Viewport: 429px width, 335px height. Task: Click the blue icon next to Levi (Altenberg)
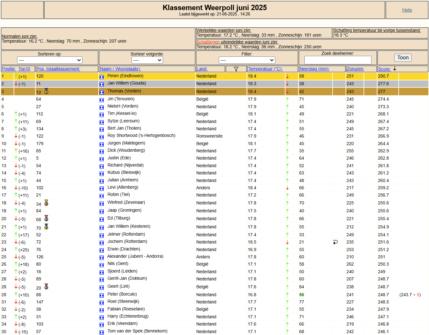point(101,188)
